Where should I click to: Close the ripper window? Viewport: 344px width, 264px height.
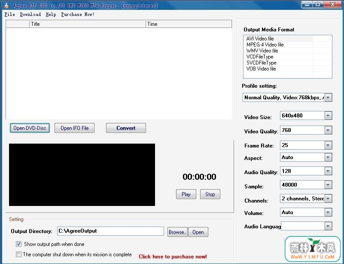pyautogui.click(x=332, y=5)
